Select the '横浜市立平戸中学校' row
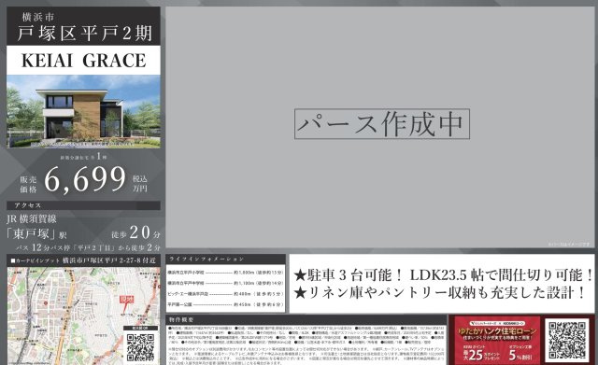The image size is (598, 365). coord(225,284)
